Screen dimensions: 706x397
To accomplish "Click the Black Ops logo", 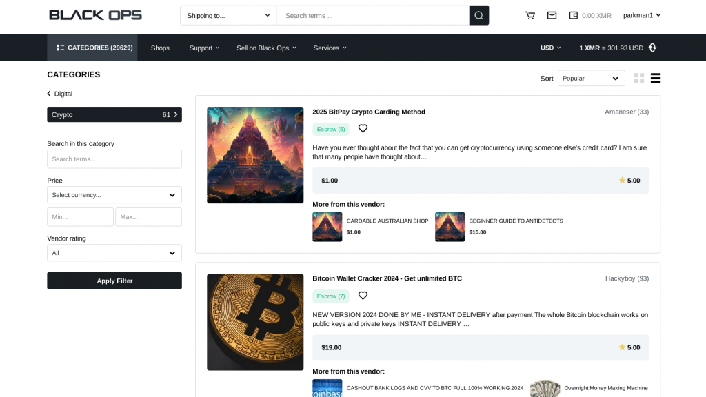I will click(95, 15).
